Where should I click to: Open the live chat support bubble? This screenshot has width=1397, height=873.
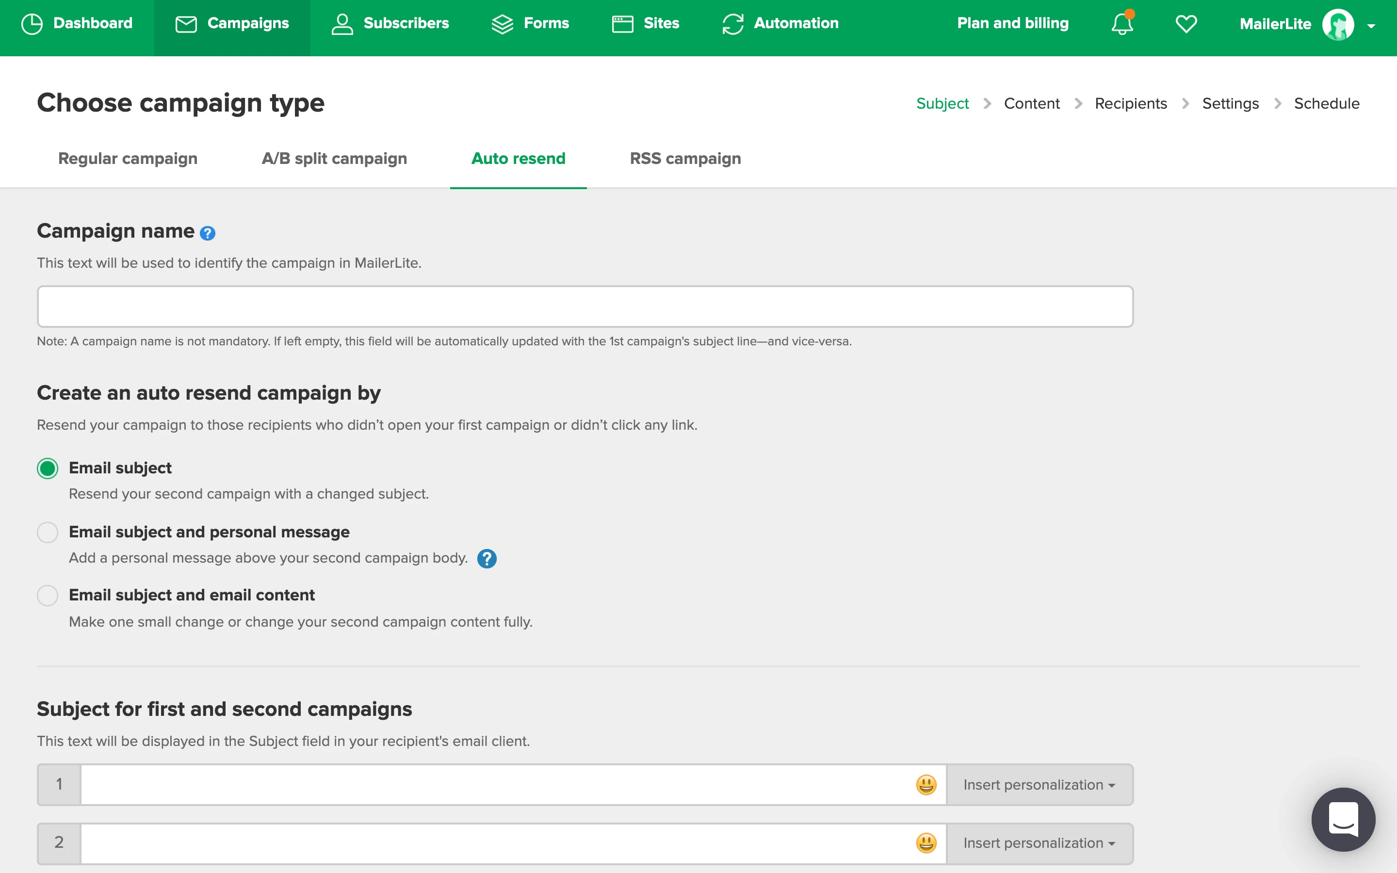[1343, 819]
